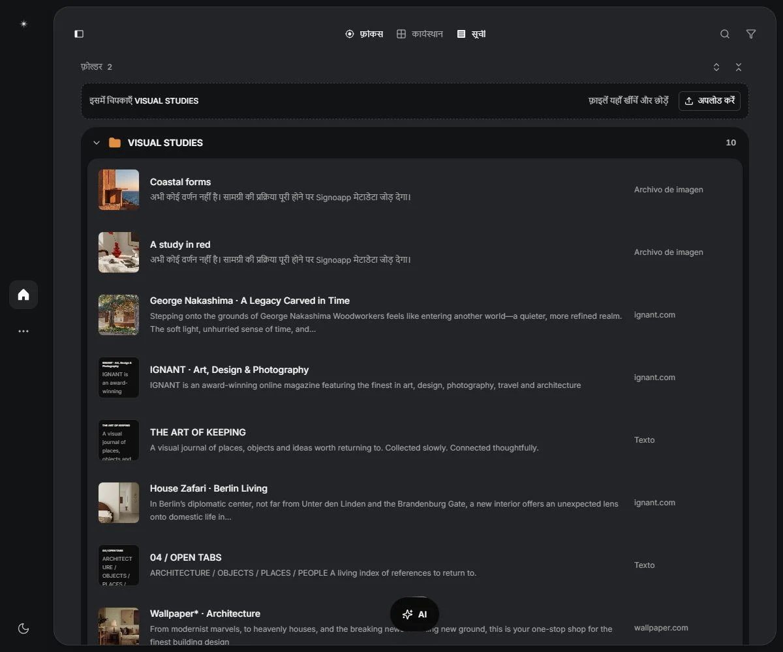Open the Coastal forms thumbnail
The height and width of the screenshot is (652, 783).
coord(119,190)
